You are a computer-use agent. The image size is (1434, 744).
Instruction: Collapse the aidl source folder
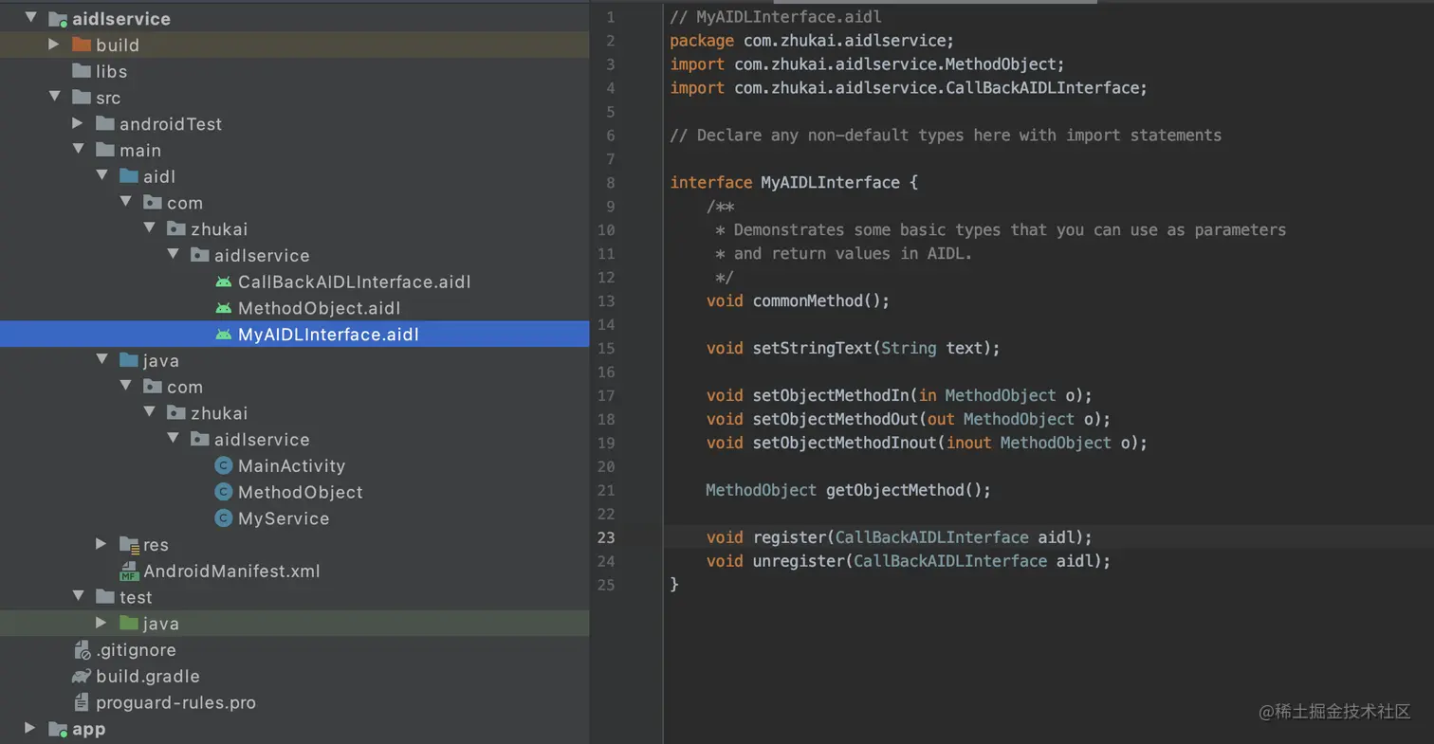point(101,176)
